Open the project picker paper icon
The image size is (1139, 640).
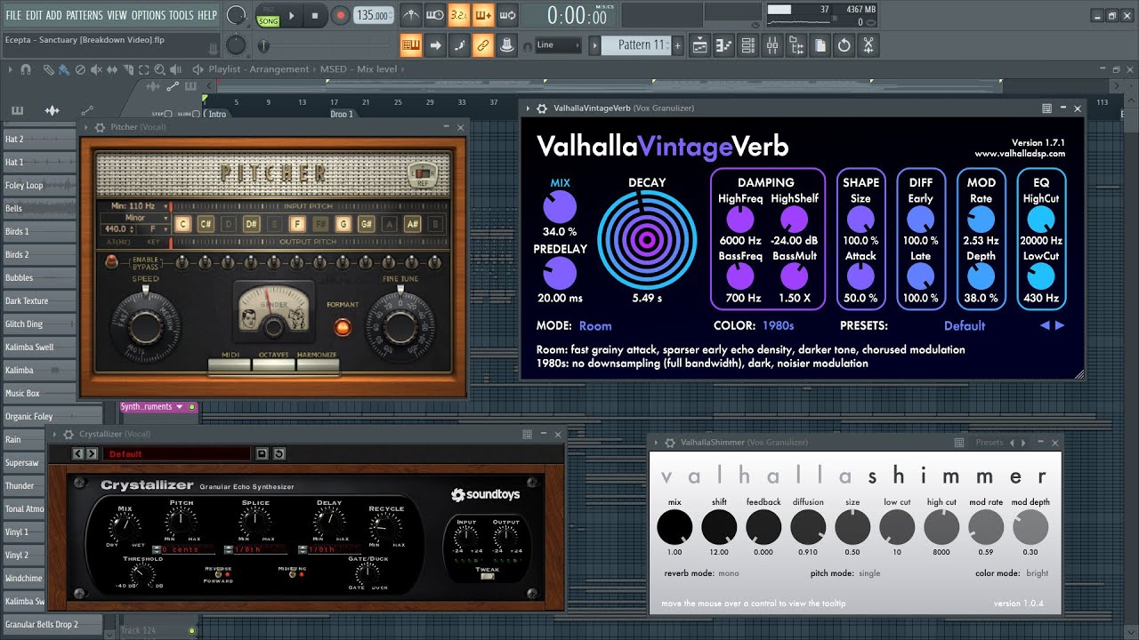tap(820, 44)
